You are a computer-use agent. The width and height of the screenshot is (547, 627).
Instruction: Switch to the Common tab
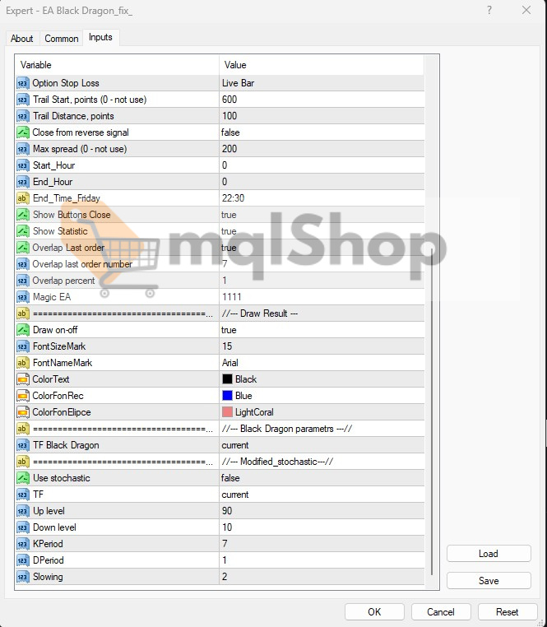(62, 39)
